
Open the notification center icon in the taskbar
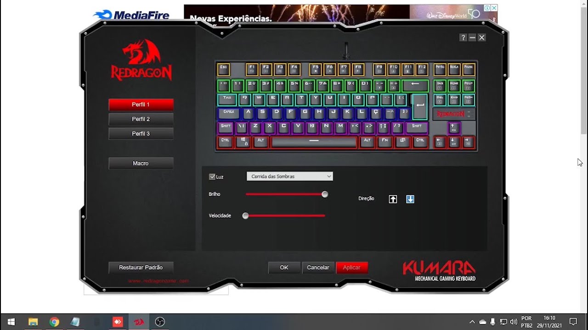click(573, 322)
